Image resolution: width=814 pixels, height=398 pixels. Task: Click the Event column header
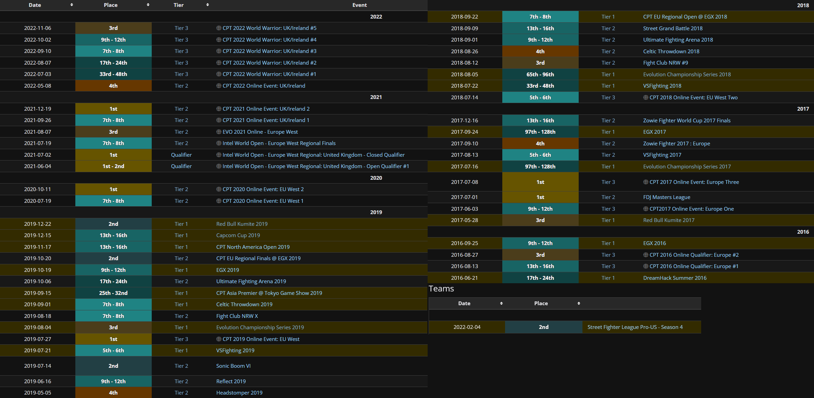359,5
